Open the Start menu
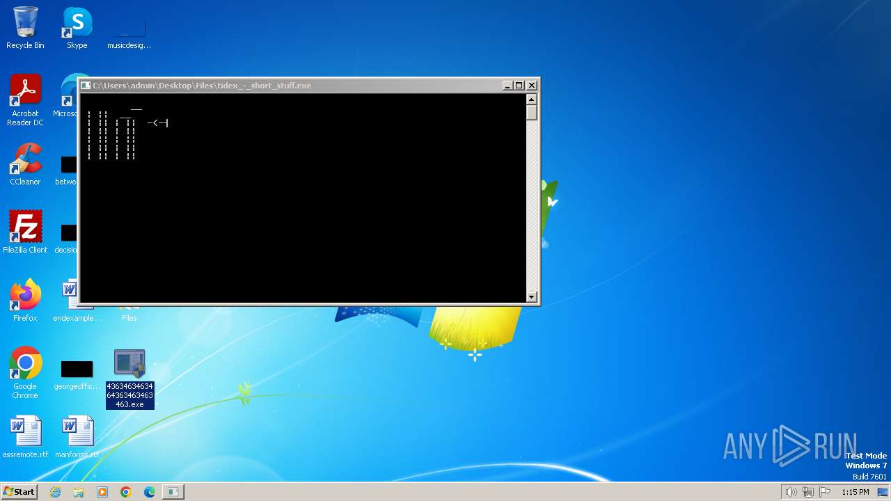 click(x=19, y=491)
